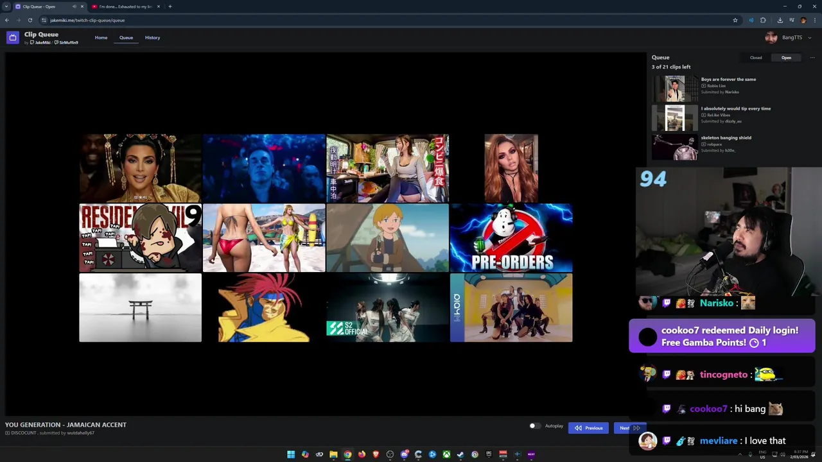Open the queue options three-dot menu

[x=812, y=58]
